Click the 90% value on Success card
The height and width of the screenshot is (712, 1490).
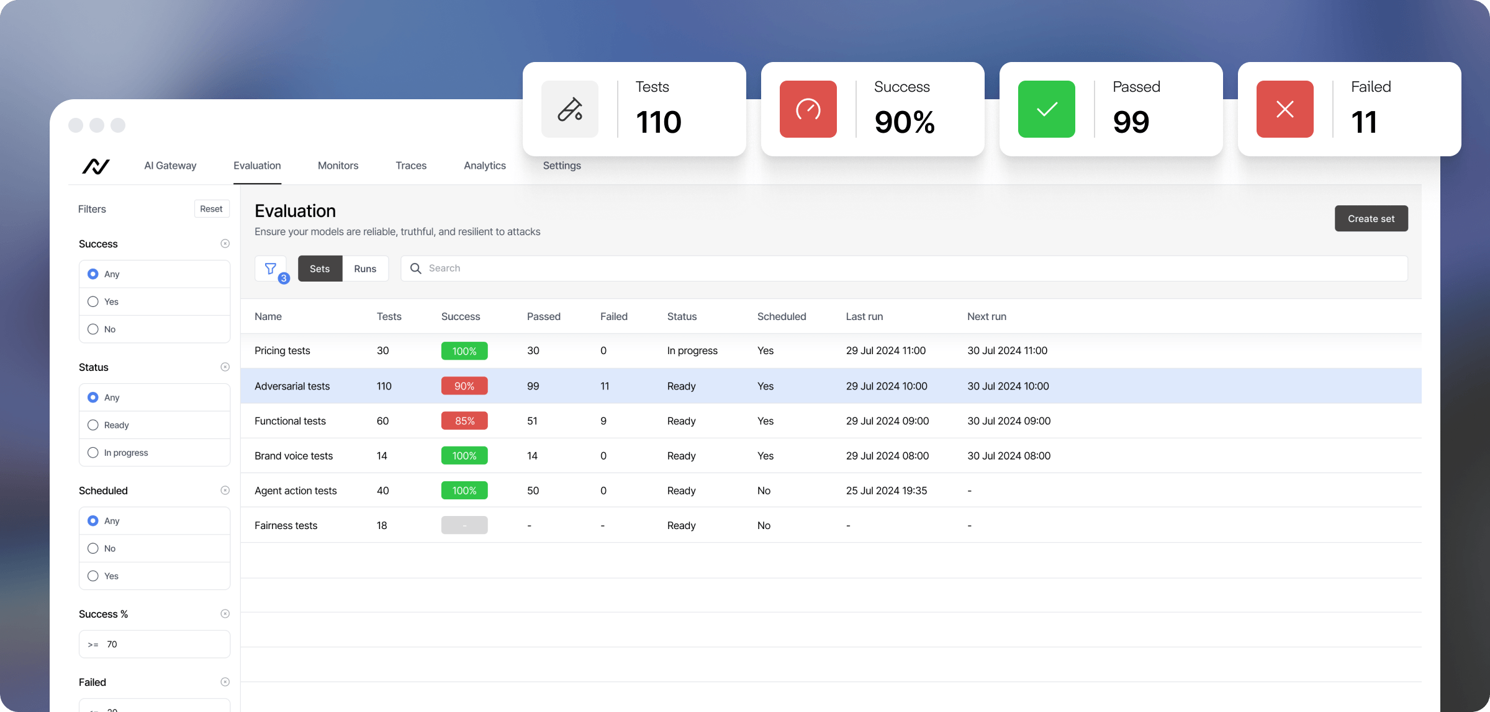tap(905, 122)
